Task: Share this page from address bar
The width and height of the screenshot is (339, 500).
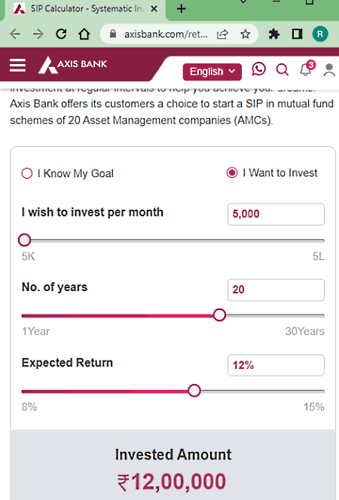Action: [222, 34]
